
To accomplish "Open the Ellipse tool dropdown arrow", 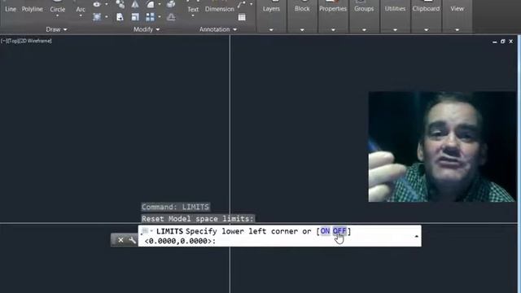I will click(x=107, y=4).
